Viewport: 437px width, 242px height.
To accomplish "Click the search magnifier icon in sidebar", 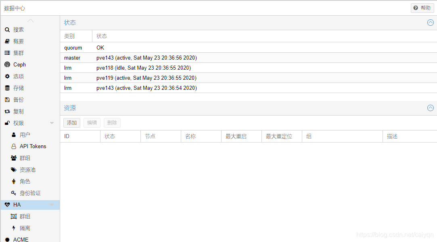I will coord(7,30).
